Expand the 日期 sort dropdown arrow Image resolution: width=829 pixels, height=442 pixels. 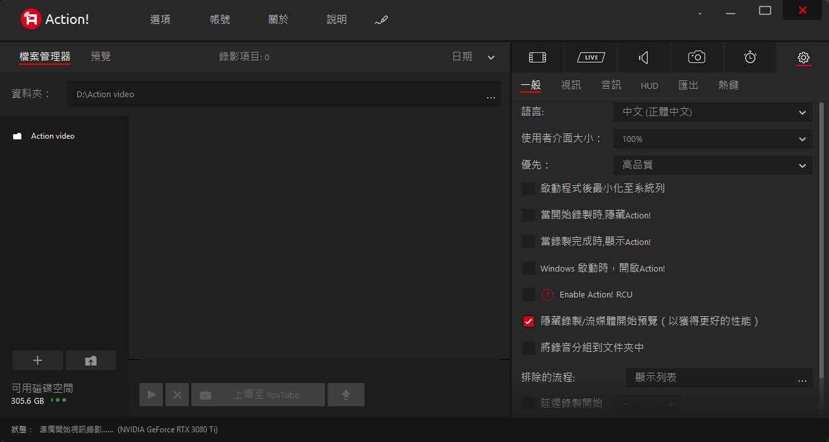pyautogui.click(x=491, y=58)
